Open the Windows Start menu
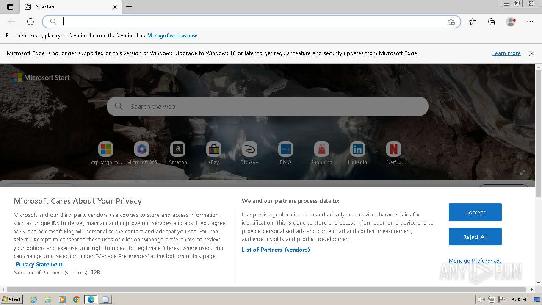542x305 pixels. point(11,299)
